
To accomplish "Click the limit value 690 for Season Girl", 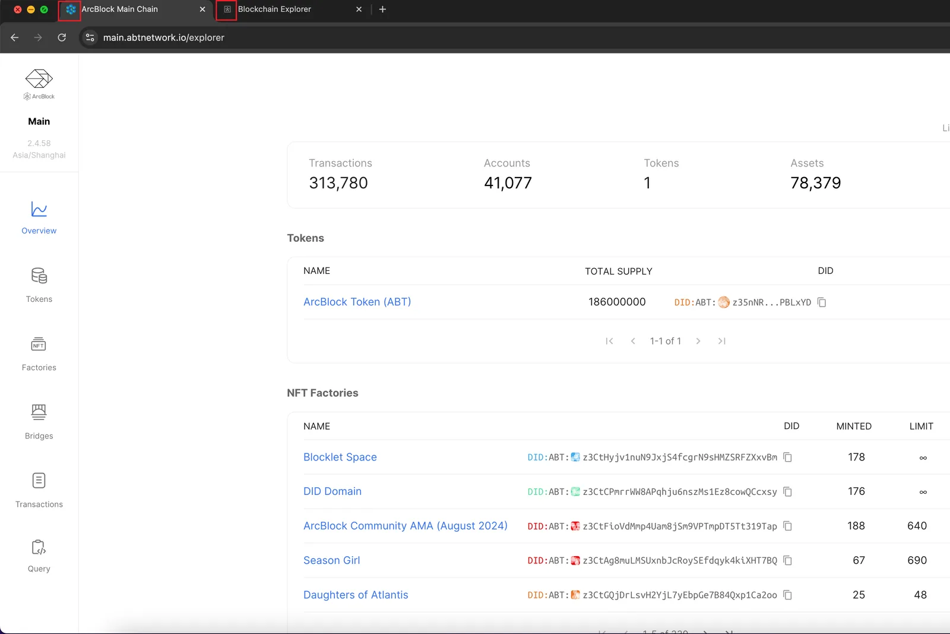I will point(917,560).
